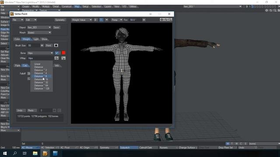280x157 pixels.
Task: Open the Vertex Paint Edit dropdown
Action: point(31,20)
